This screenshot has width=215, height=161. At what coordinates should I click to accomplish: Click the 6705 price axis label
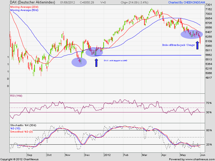[209, 23]
